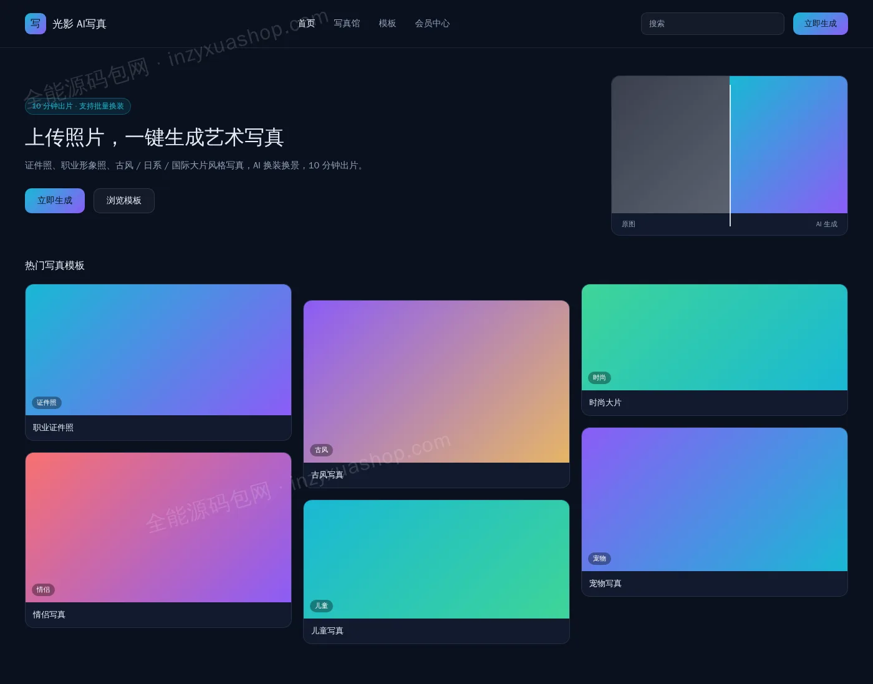The image size is (873, 684).
Task: Select the 儿童写真 template card
Action: click(x=436, y=572)
